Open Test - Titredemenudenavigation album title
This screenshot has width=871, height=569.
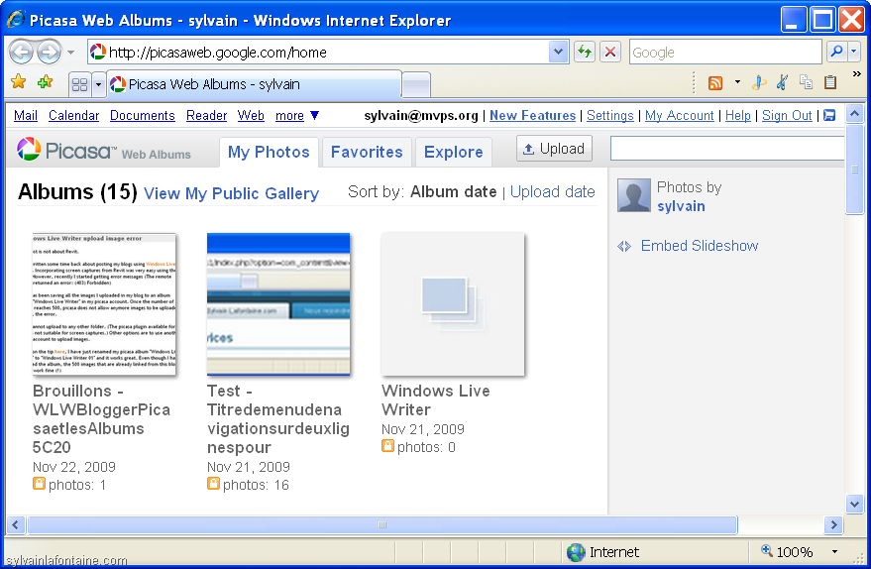277,419
